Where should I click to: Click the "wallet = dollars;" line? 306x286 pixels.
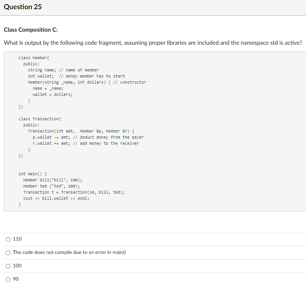(53, 94)
